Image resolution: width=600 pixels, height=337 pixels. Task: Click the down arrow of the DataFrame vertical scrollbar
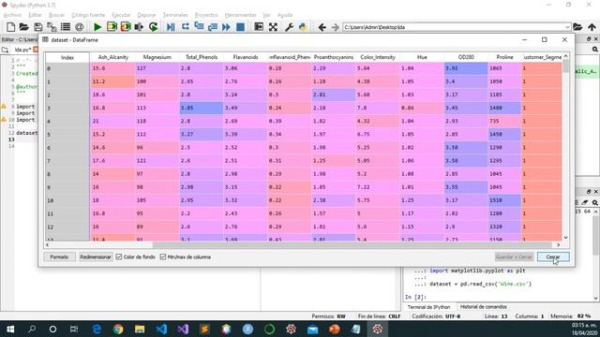[565, 238]
